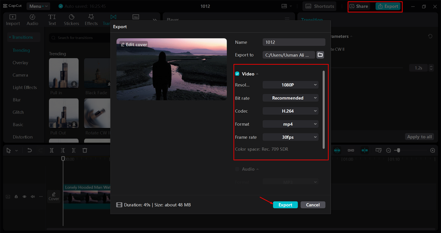Click the Search for transitions field

coord(80,38)
